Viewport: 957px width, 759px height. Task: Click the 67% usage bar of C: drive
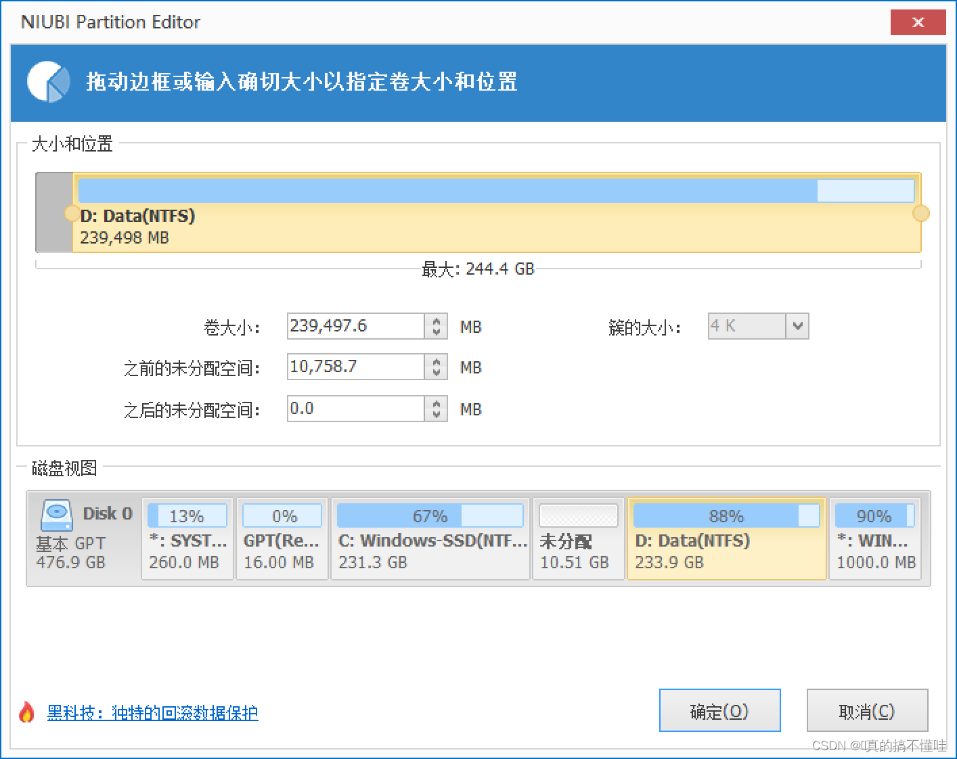click(x=430, y=515)
